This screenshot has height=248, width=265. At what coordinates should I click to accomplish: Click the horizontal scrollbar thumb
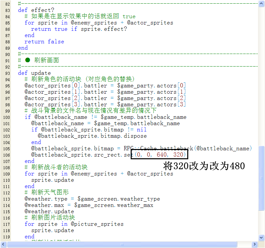[122, 244]
